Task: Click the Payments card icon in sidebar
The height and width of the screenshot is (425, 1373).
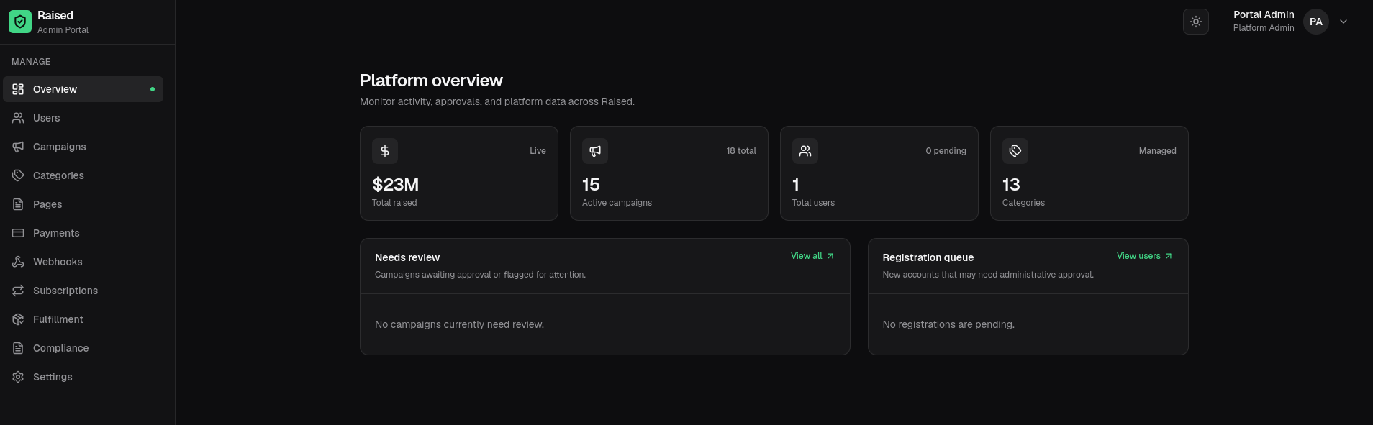Action: click(18, 233)
